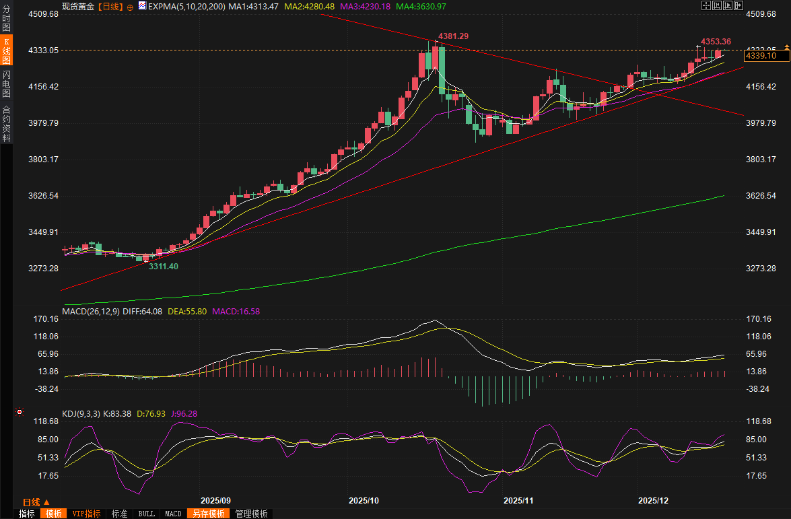The height and width of the screenshot is (519, 791).
Task: Switch to the 分时图 side tab
Action: pyautogui.click(x=6, y=17)
